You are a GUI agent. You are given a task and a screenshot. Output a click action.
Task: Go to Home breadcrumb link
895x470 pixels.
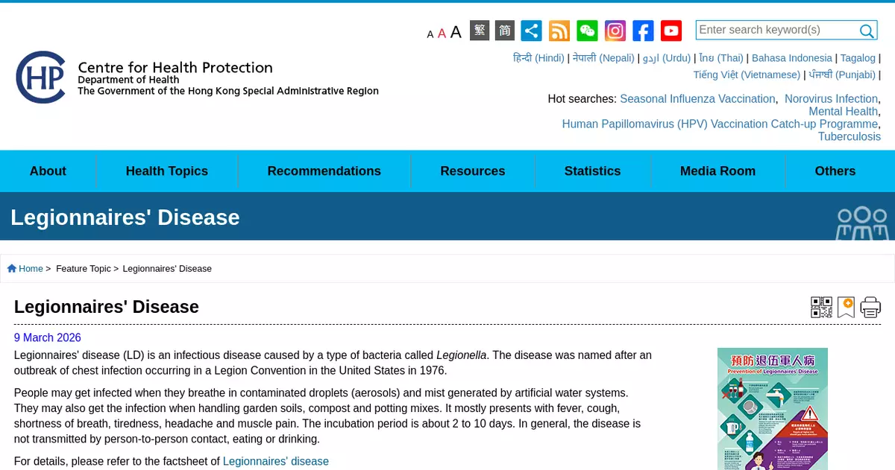[31, 269]
